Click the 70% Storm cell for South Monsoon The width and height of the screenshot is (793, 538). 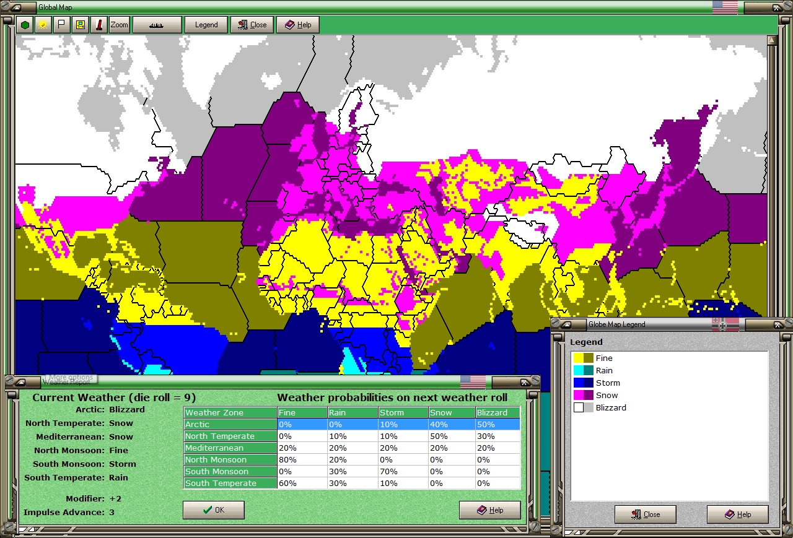pos(403,472)
